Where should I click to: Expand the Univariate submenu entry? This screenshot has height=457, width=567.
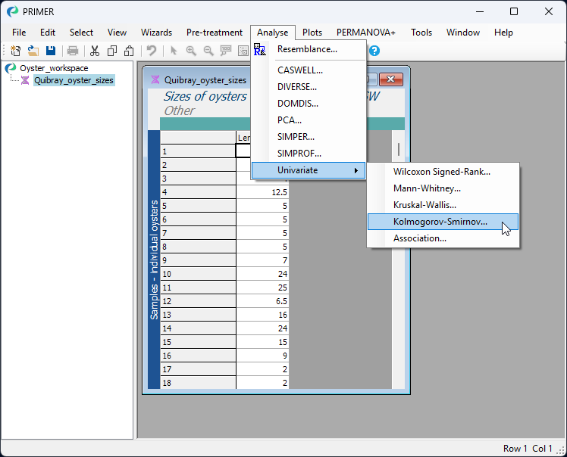309,170
